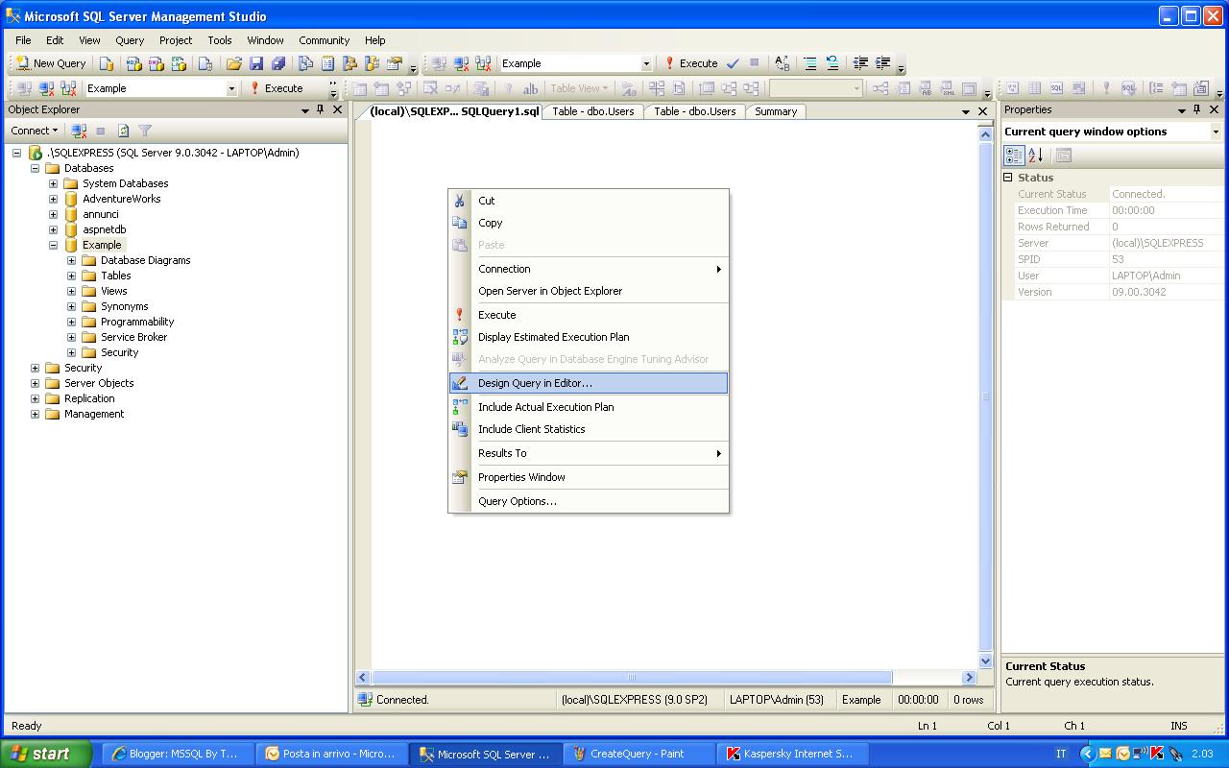Close the Object Explorer panel

[x=337, y=109]
